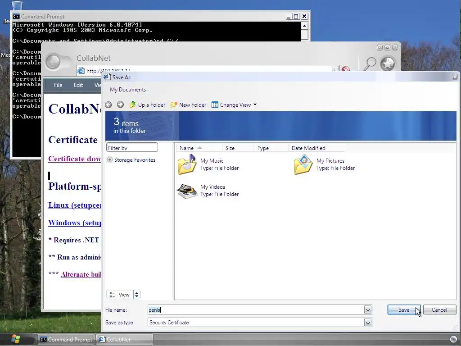Open the File name dropdown arrow
Viewport: 461px width, 346px height.
(367, 310)
